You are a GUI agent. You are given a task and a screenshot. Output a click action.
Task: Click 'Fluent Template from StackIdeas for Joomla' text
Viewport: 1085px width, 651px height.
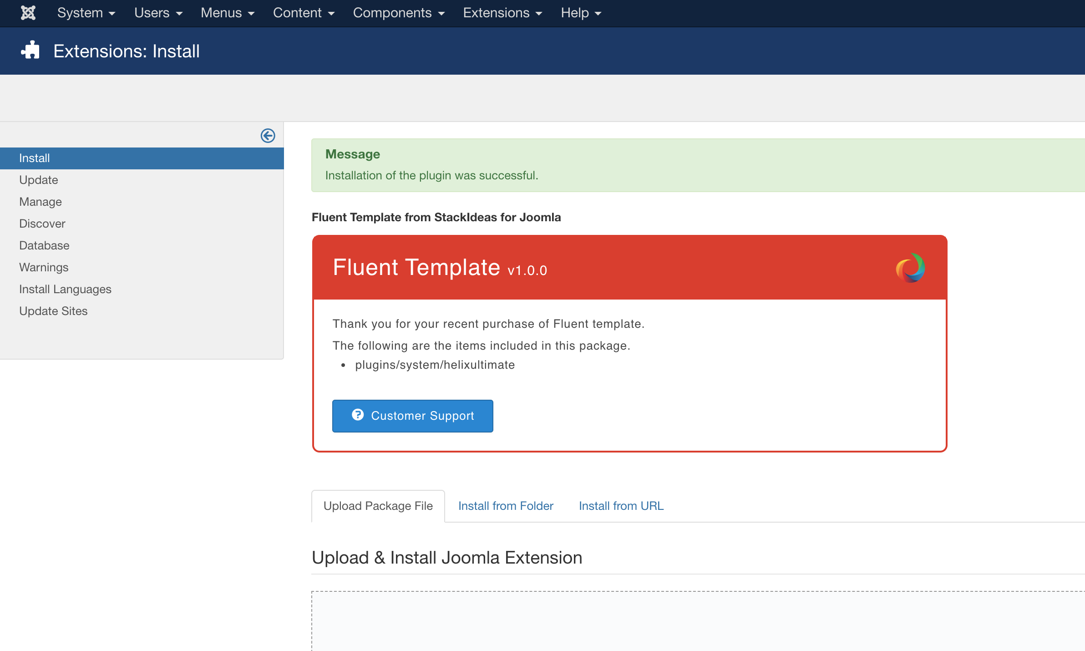[436, 217]
